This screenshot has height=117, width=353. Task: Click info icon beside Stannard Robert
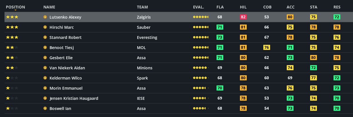(x=45, y=37)
